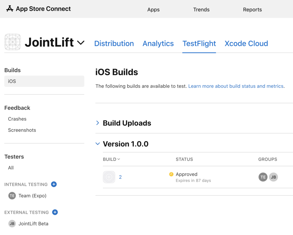Image resolution: width=293 pixels, height=235 pixels.
Task: Sort by the BUILD column header
Action: (x=111, y=159)
